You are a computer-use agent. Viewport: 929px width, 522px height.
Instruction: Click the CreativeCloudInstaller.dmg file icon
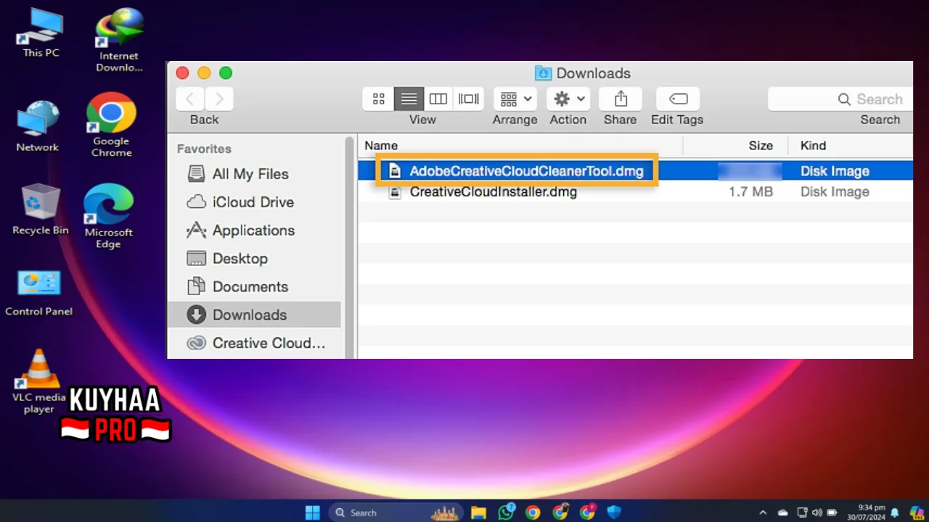tap(395, 192)
